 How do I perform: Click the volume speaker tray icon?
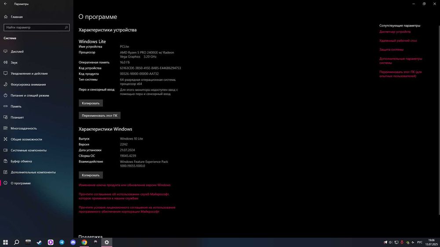pos(391,242)
